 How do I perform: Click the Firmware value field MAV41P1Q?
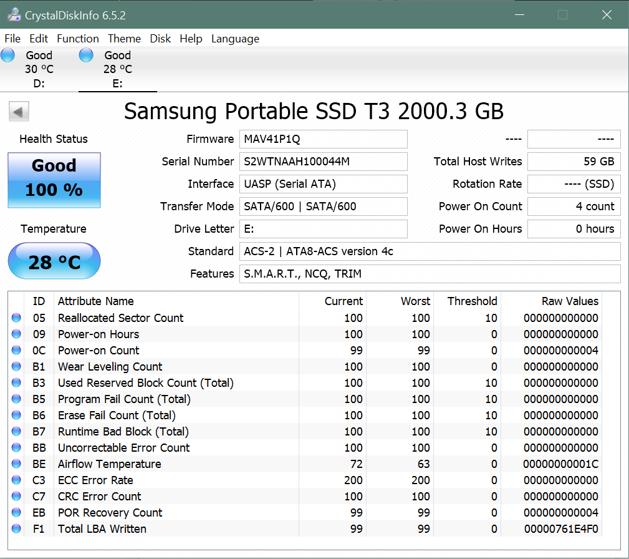(x=323, y=139)
